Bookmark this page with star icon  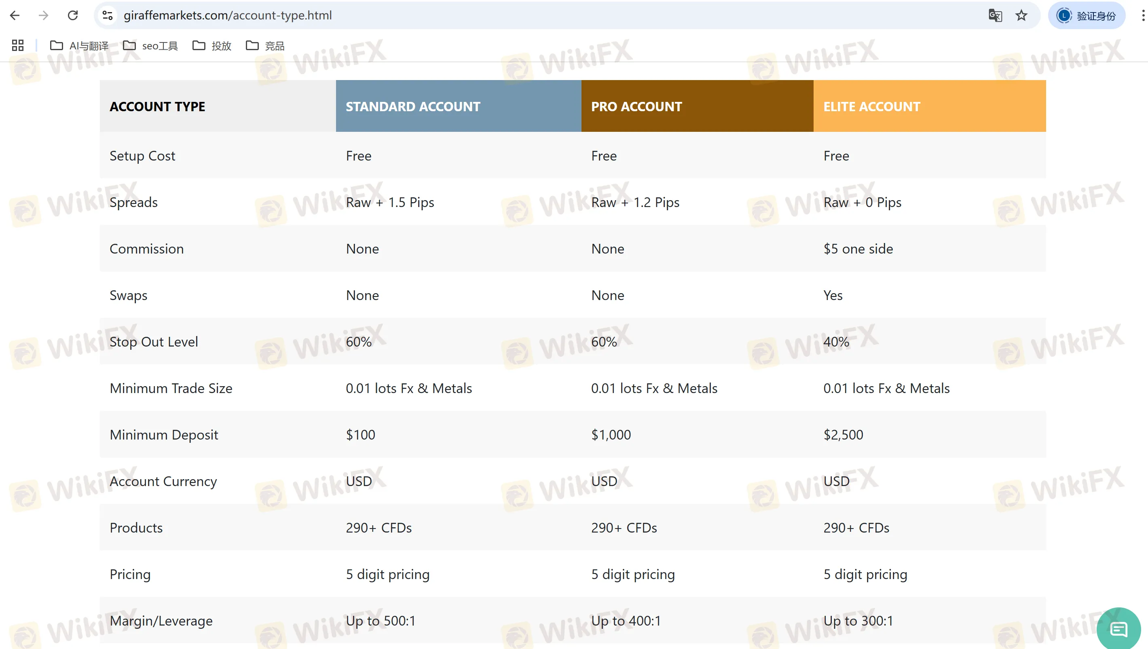pos(1021,16)
